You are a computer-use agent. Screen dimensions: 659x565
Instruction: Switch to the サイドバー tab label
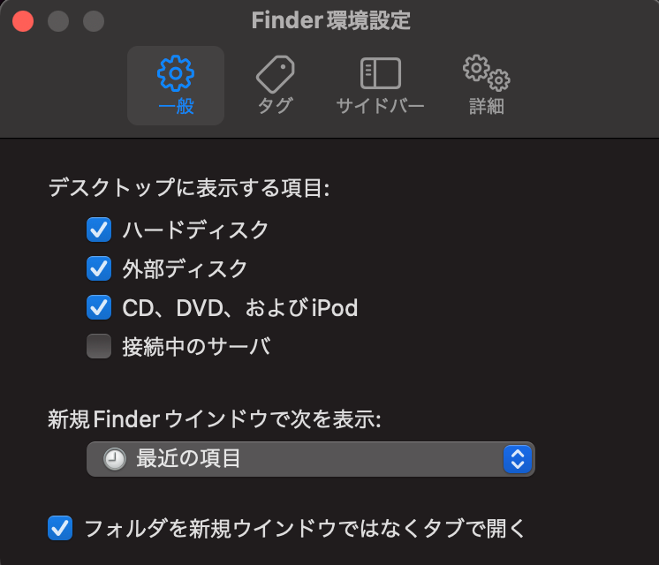click(380, 107)
